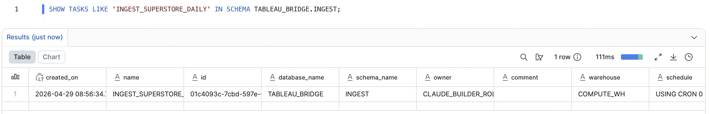Select the Table view
Viewport: 710px width, 114px height.
[x=22, y=57]
